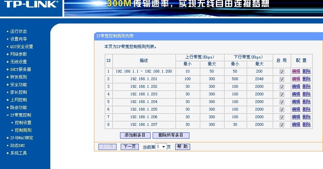Uncheck 启用 for rule 192.168.1.203
The width and height of the screenshot is (323, 169).
pyautogui.click(x=282, y=94)
